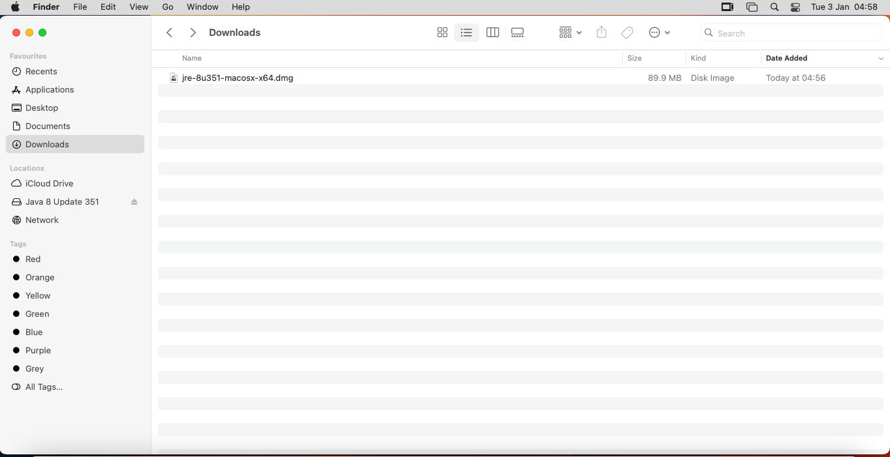
Task: Sort by the Name column header
Action: point(191,58)
